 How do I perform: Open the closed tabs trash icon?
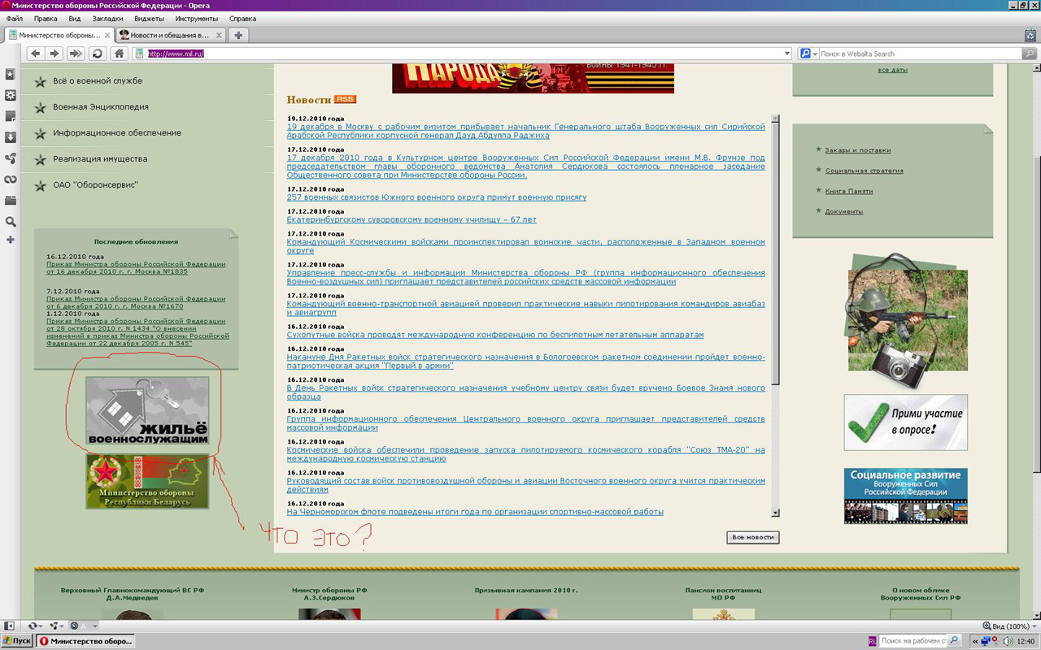point(1030,35)
